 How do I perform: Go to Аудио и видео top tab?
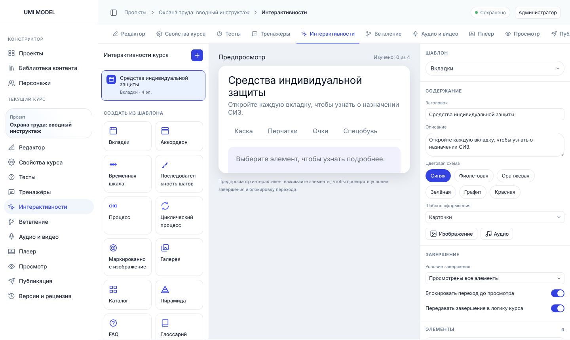[435, 34]
